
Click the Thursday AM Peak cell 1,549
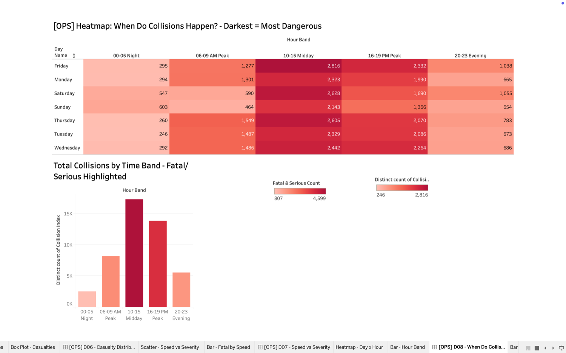point(212,121)
